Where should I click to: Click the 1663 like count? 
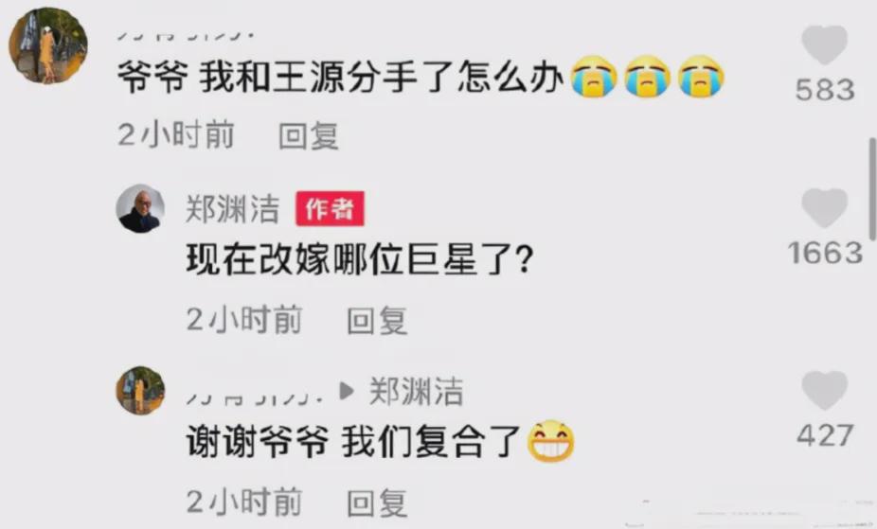825,253
